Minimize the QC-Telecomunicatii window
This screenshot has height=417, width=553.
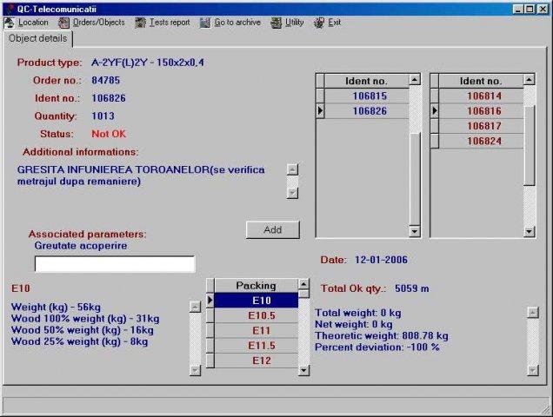click(x=517, y=10)
